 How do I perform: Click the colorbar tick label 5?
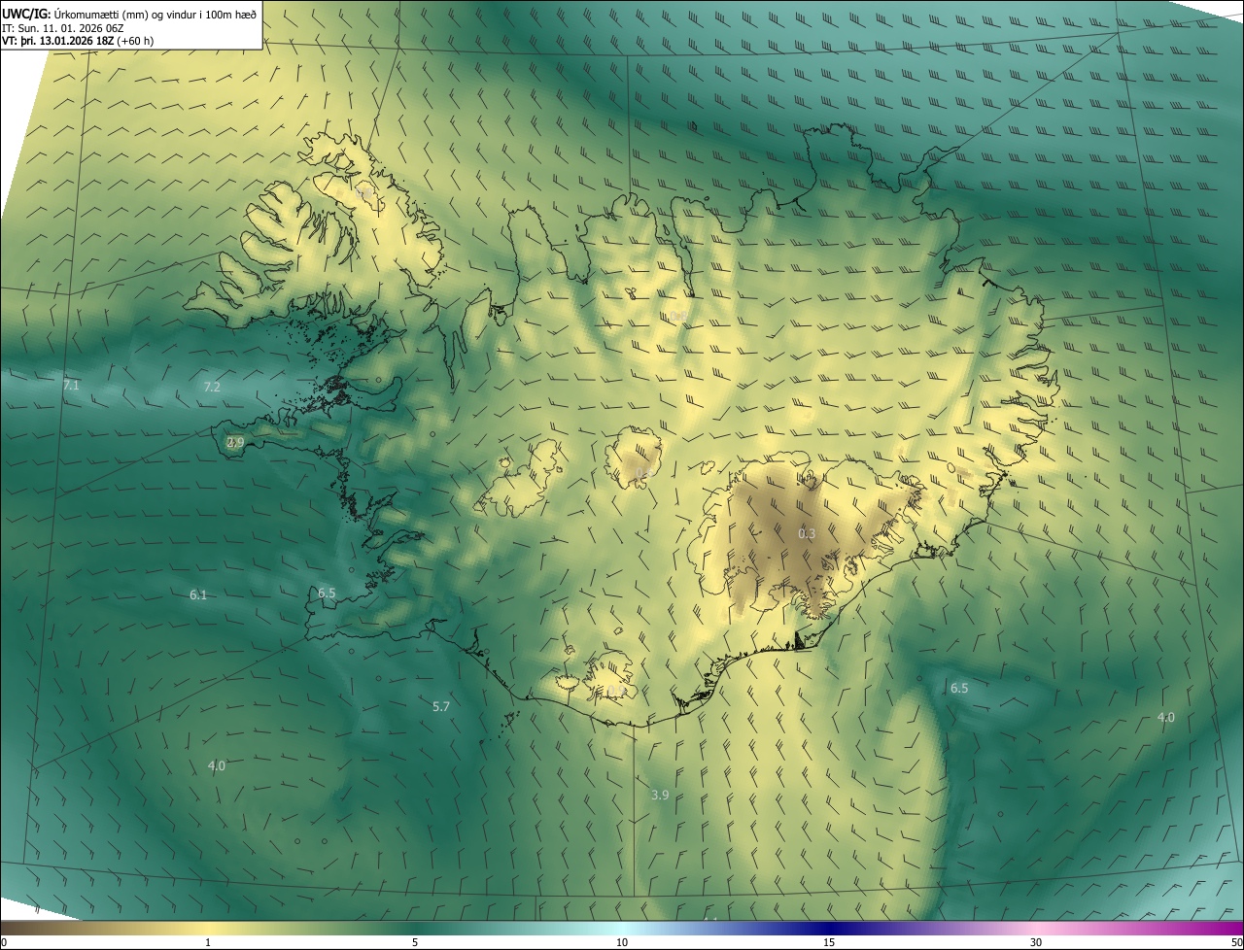tap(415, 942)
